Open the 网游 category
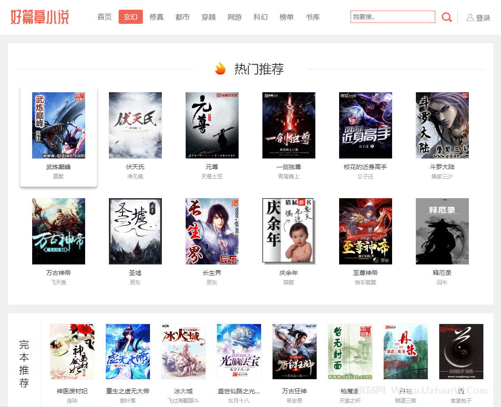Viewport: 501px width, 407px height. (235, 17)
